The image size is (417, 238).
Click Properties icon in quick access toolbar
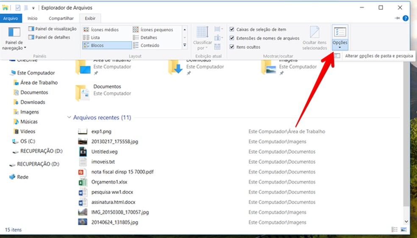coord(18,8)
